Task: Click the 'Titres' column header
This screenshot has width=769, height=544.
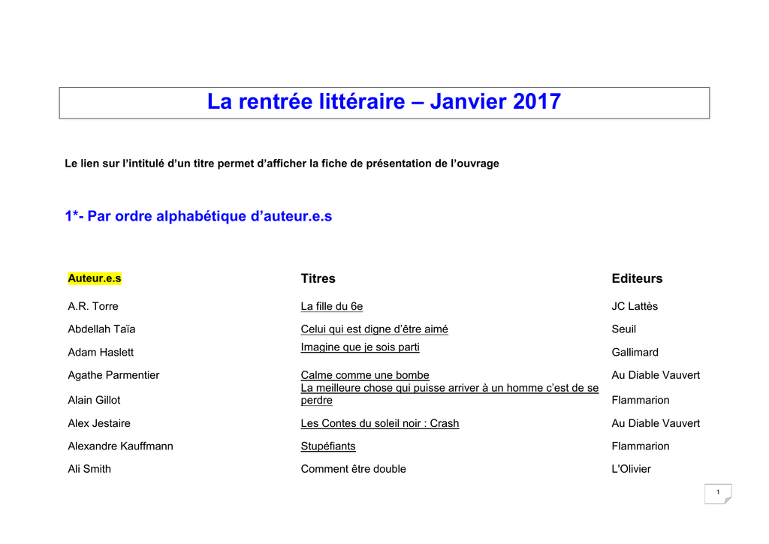Action: click(x=318, y=278)
